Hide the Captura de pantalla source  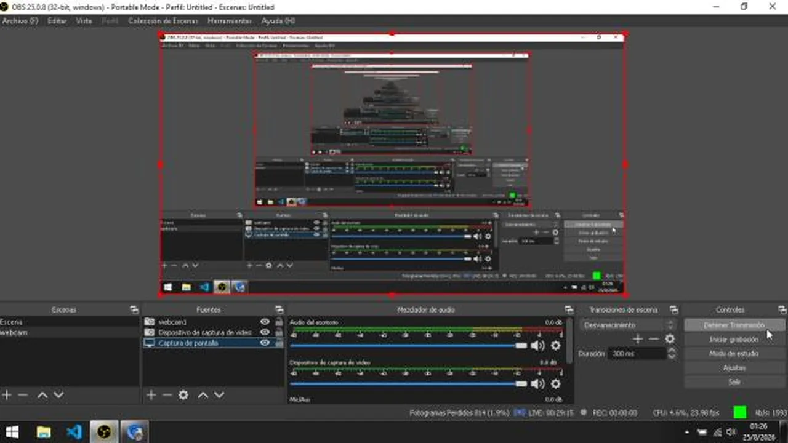click(x=265, y=343)
